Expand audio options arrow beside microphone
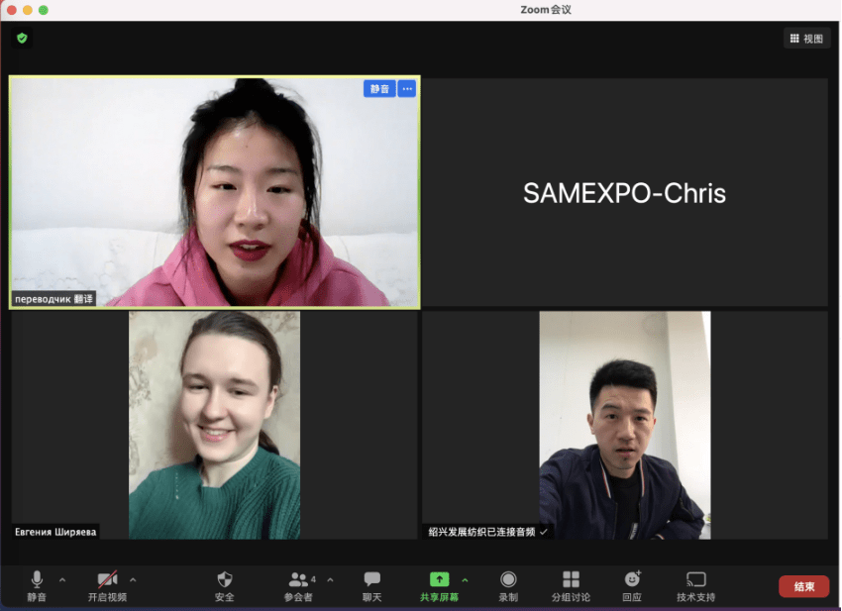842x611 pixels. coord(62,579)
